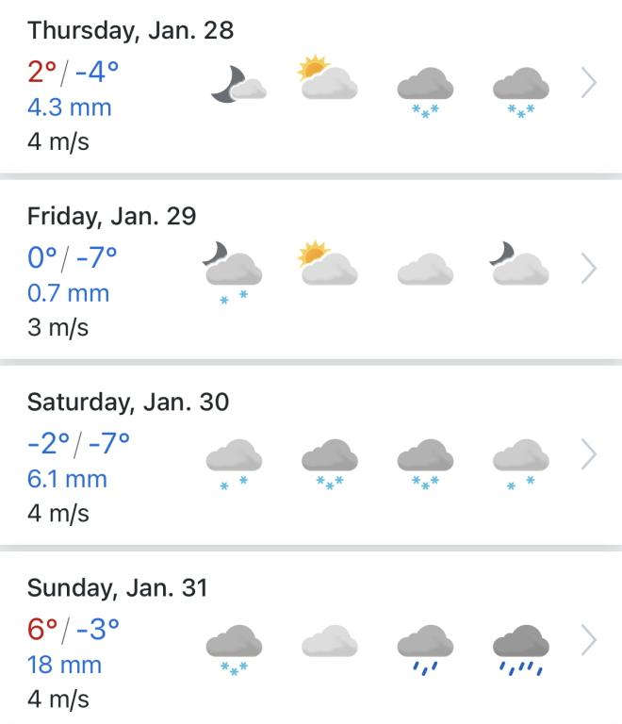Open the Thursday, Jan. 28 heading
The width and height of the screenshot is (622, 724).
[130, 30]
